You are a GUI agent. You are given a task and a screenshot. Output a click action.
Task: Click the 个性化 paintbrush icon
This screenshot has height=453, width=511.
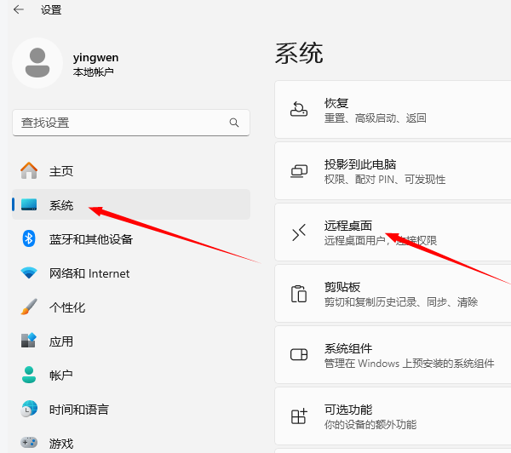(29, 307)
